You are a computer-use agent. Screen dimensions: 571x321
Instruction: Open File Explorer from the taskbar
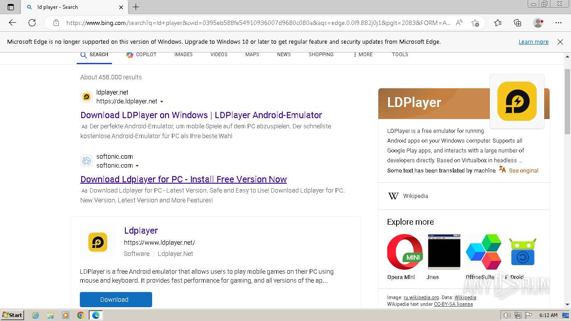[x=50, y=315]
